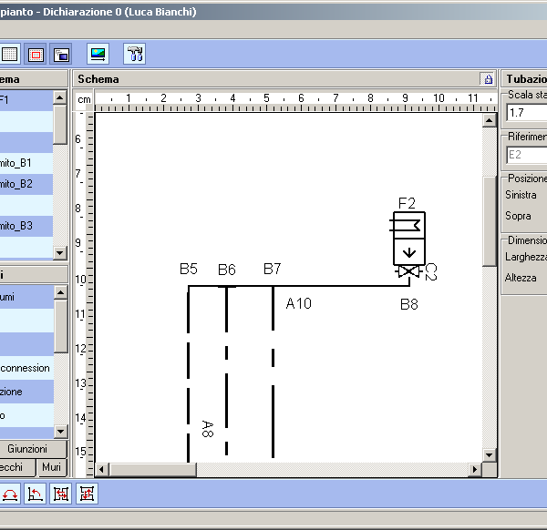Click the canvas vertical scroll down arrow
The height and width of the screenshot is (530, 547).
[489, 454]
